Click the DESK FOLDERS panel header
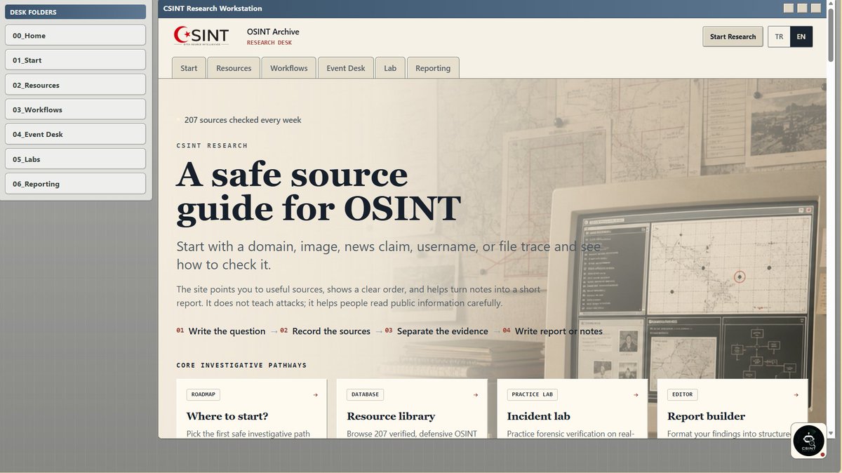Image resolution: width=842 pixels, height=473 pixels. 75,12
